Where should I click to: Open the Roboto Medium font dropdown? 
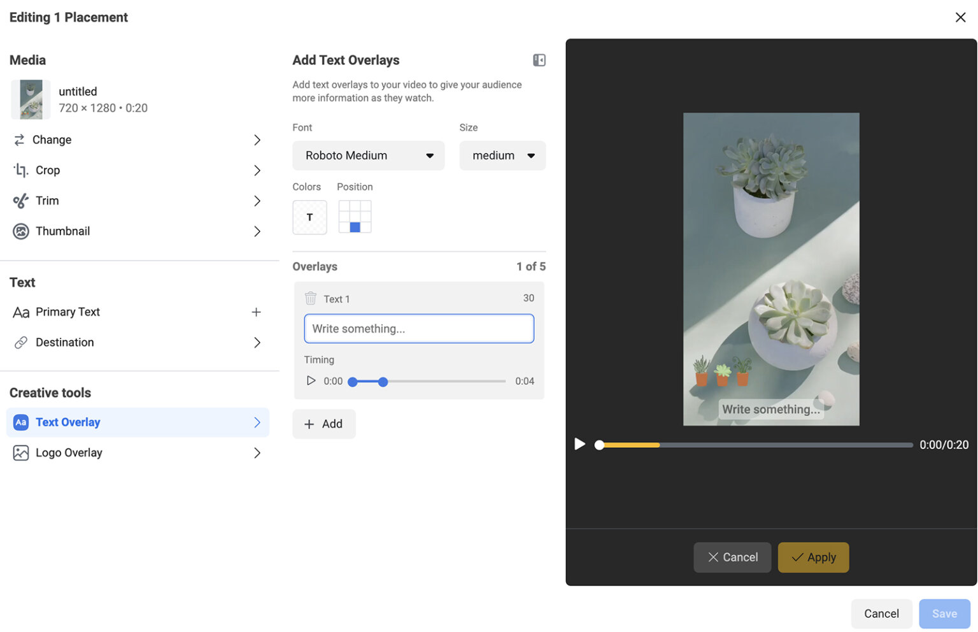[368, 155]
